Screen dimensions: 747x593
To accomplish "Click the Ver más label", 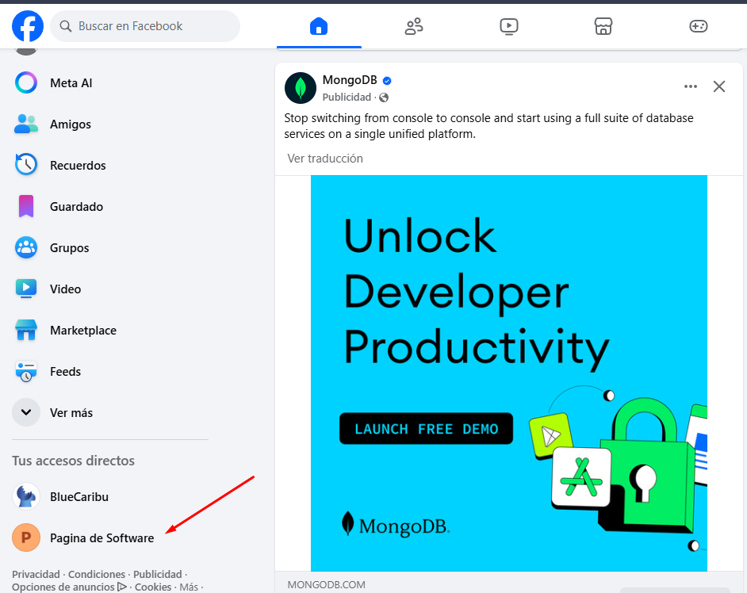I will 71,413.
